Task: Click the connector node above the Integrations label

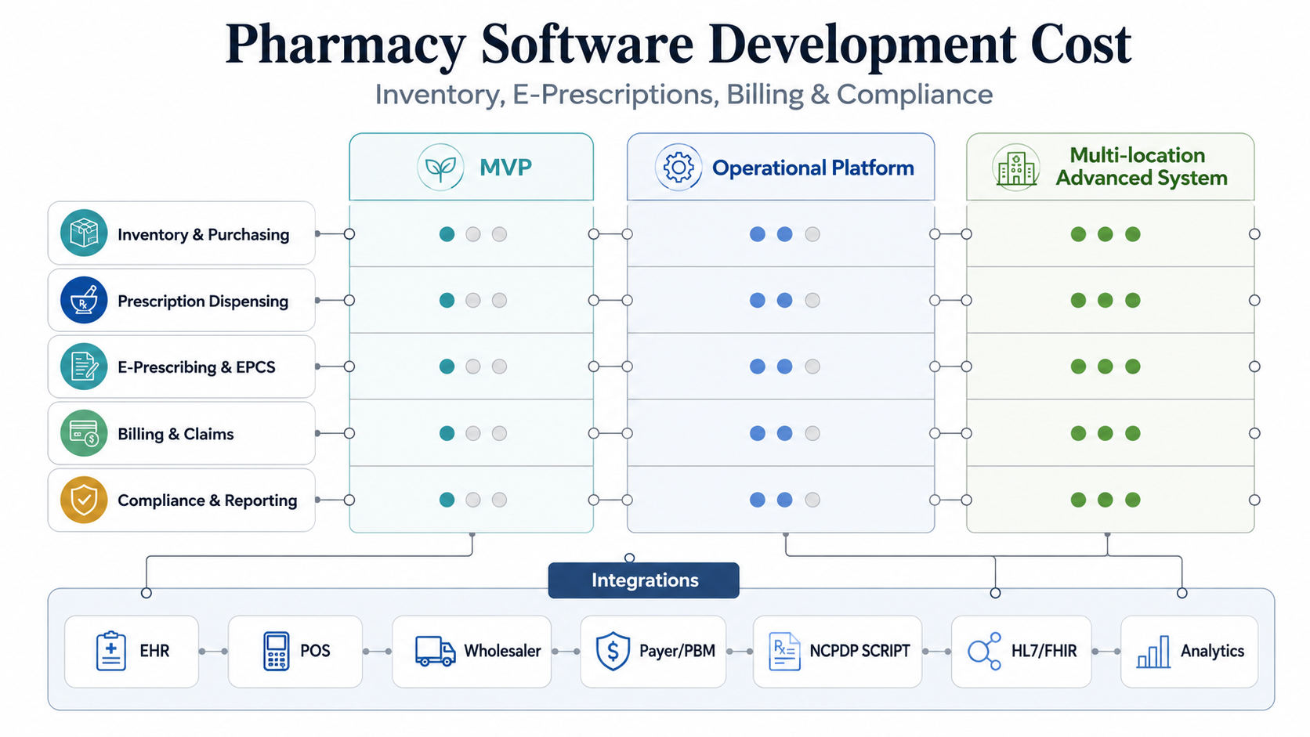Action: (x=629, y=558)
